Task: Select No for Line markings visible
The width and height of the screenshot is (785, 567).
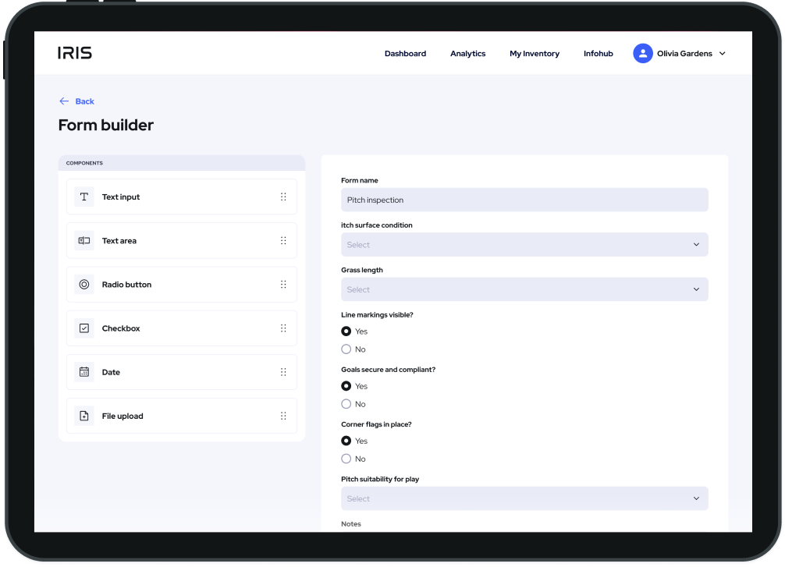Action: [x=345, y=349]
